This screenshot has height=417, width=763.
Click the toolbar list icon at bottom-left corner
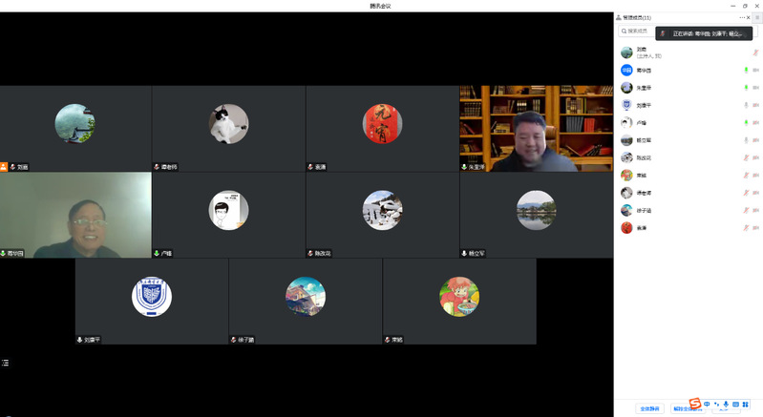[5, 363]
